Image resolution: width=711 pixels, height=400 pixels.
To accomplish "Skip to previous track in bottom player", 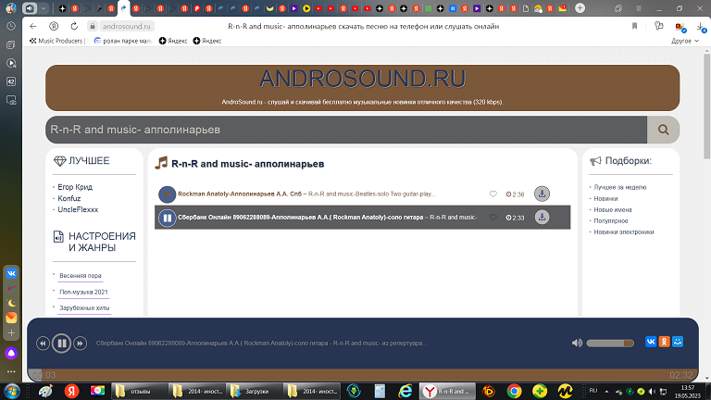I will 43,344.
